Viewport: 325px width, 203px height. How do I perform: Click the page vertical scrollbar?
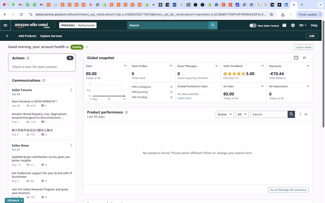[324, 74]
